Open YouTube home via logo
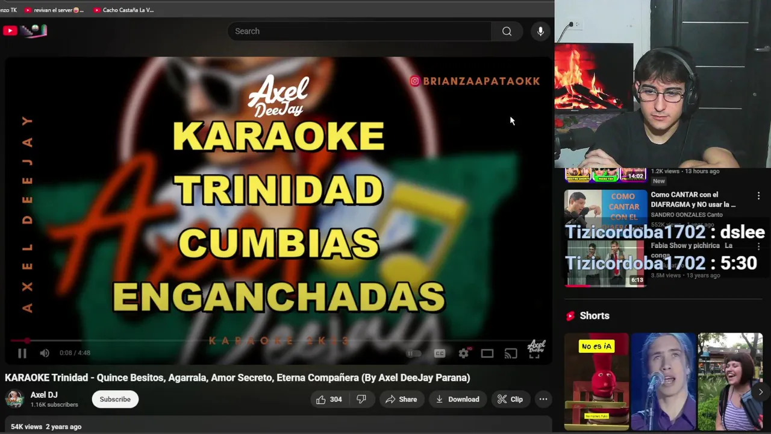This screenshot has width=771, height=434. coord(25,30)
